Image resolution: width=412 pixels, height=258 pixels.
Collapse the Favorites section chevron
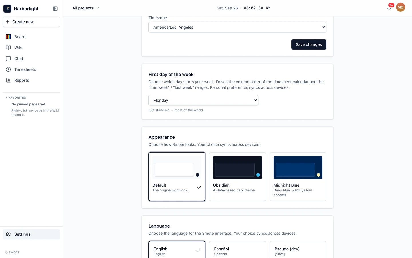[x=6, y=98]
